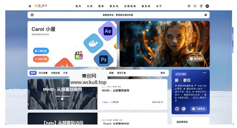Open 友情链接 in the top navigation

(x=130, y=6)
